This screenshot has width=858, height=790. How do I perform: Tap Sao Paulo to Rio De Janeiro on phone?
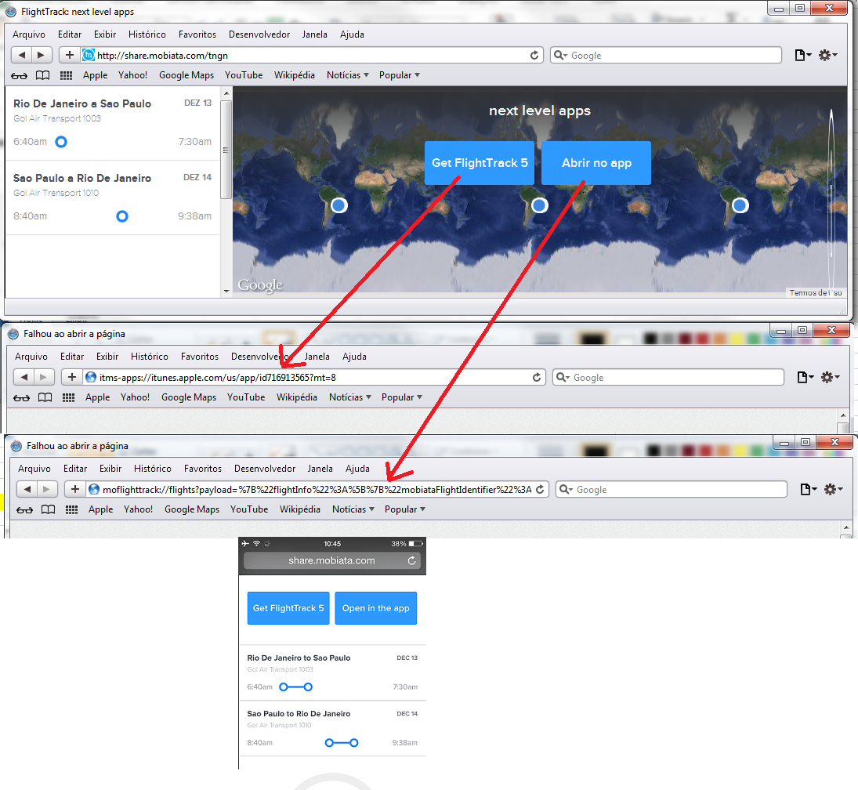[x=332, y=729]
